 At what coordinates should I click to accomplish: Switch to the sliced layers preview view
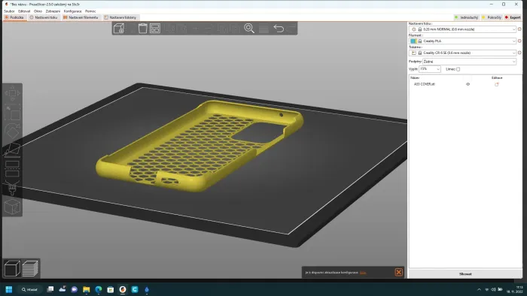pos(30,268)
